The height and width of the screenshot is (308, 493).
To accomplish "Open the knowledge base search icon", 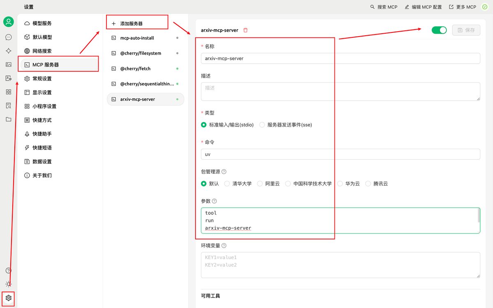I will click(x=9, y=105).
